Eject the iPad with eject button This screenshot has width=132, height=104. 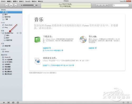21,33
